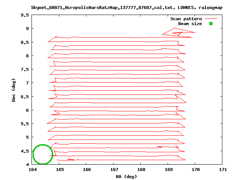Screen dimensions: 240x180
Task: Click the y-axis tick label 9
Action: (x=27, y=28)
